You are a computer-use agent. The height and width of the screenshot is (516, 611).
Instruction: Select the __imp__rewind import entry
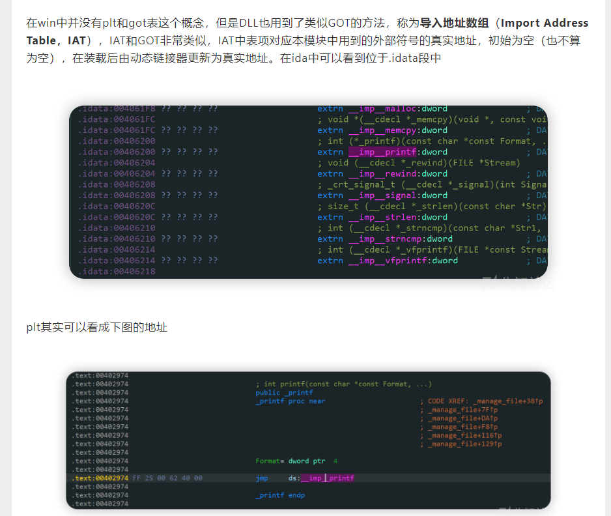(387, 174)
